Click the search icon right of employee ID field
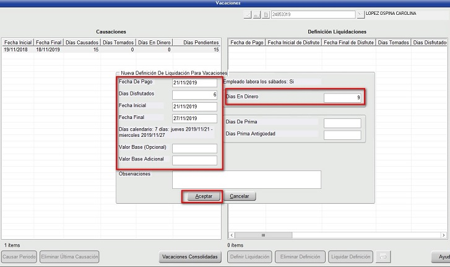Image resolution: width=450 pixels, height=267 pixels. (359, 14)
